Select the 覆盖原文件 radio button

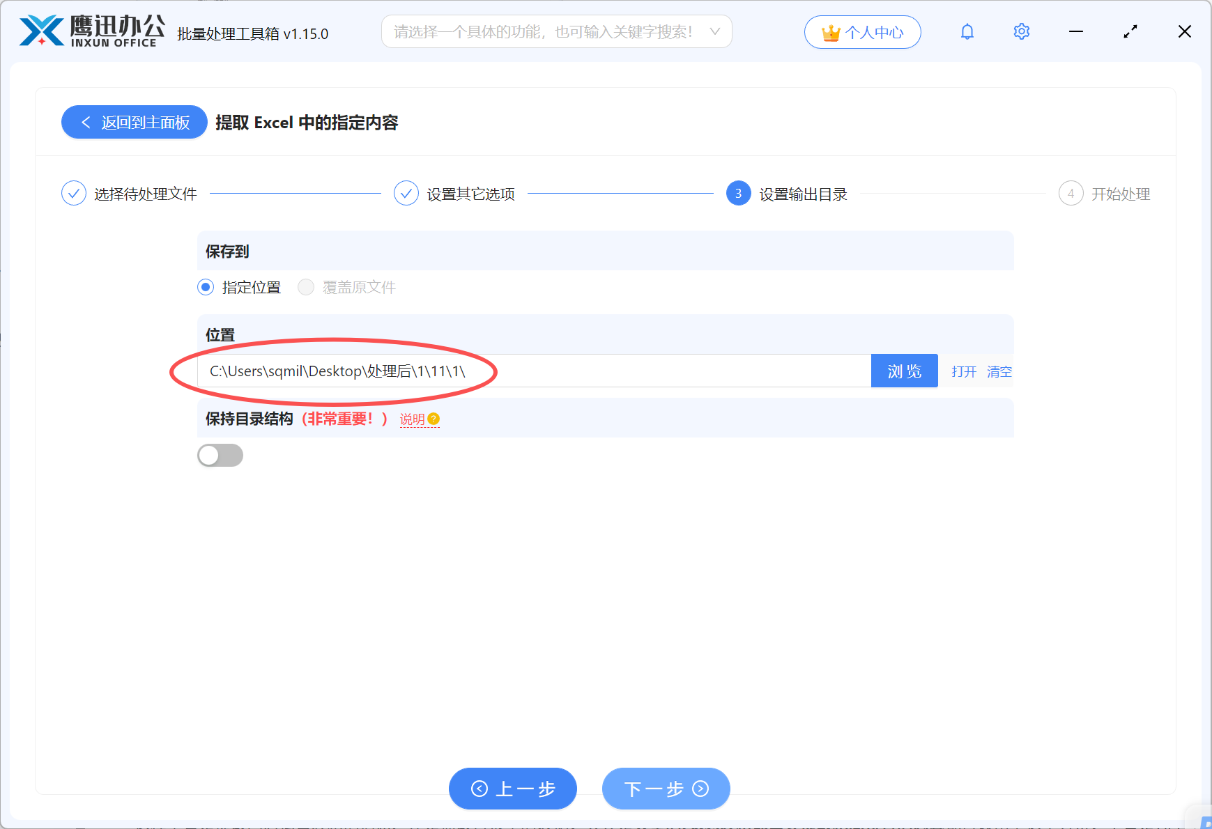pyautogui.click(x=305, y=287)
